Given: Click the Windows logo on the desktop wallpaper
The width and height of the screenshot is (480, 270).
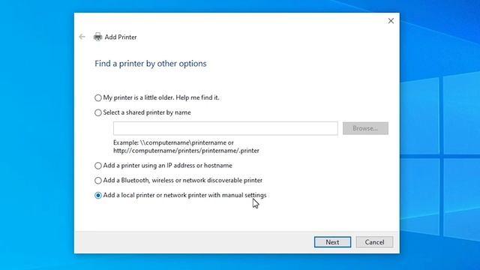Looking at the screenshot, I should point(440,156).
